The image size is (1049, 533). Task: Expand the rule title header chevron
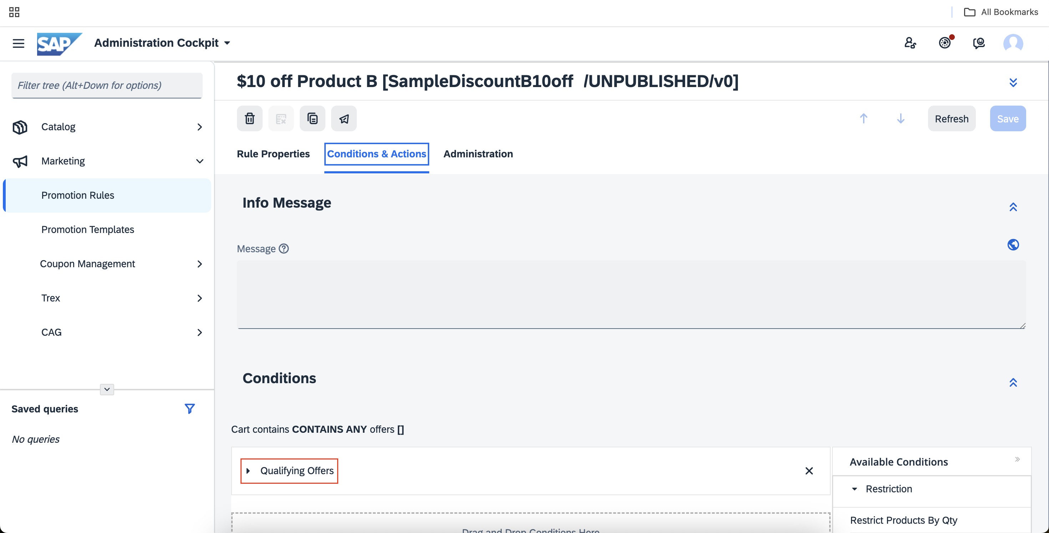(x=1013, y=83)
